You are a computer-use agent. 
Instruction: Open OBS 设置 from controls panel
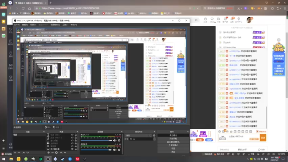point(173,149)
